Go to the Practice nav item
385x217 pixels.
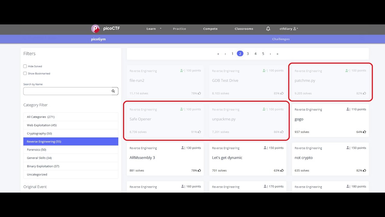180,29
